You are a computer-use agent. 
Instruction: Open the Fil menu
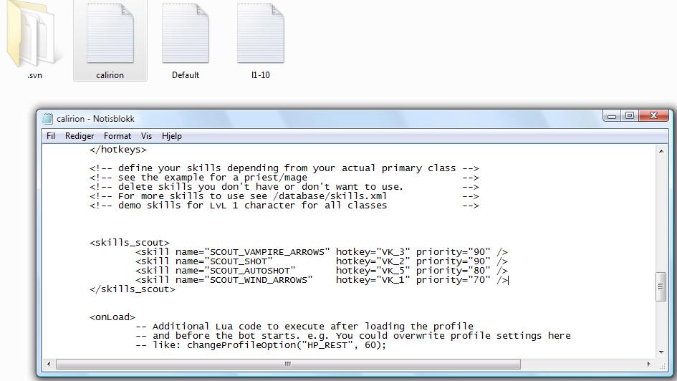(x=51, y=136)
